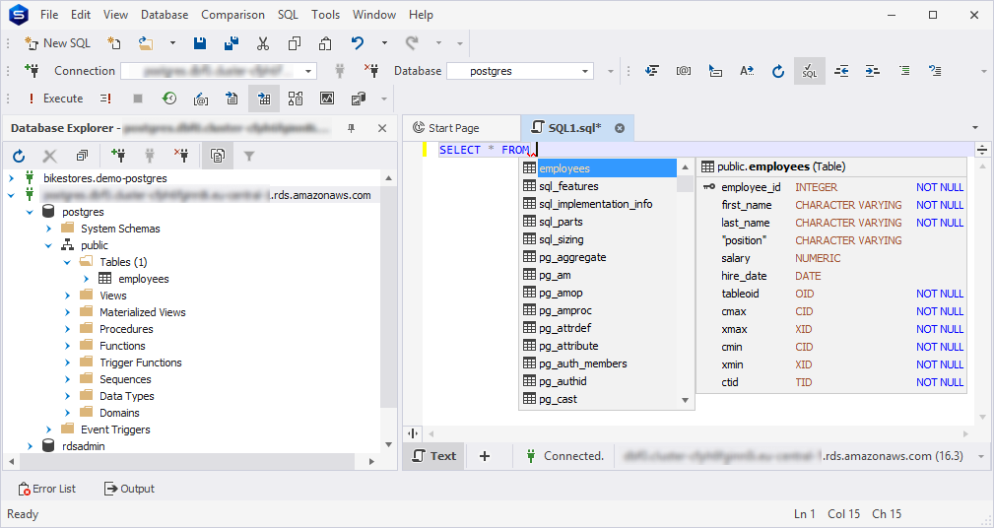Refresh the Database Explorer tree

19,156
